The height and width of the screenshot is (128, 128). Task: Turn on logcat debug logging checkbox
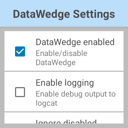pyautogui.click(x=20, y=92)
